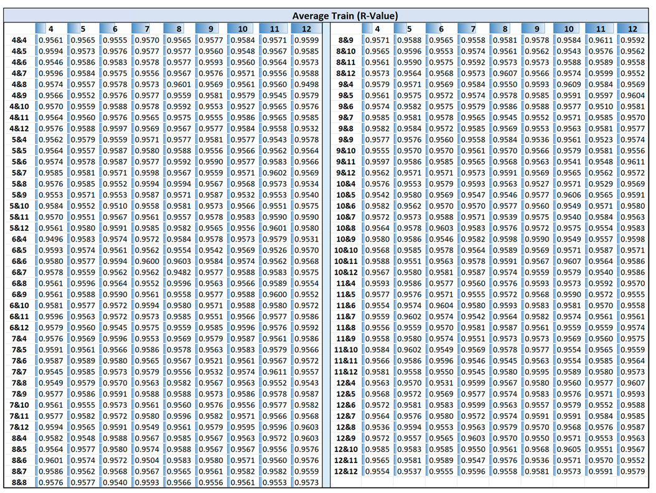Select the row label '11&12'

(x=345, y=372)
